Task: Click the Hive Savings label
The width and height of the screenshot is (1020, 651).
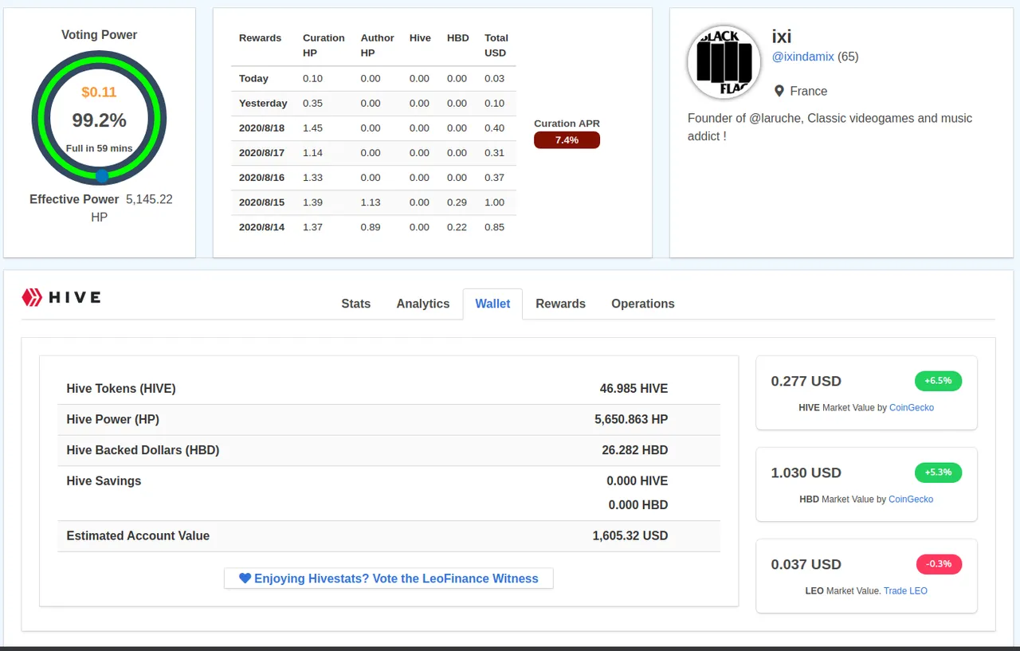Action: click(104, 480)
